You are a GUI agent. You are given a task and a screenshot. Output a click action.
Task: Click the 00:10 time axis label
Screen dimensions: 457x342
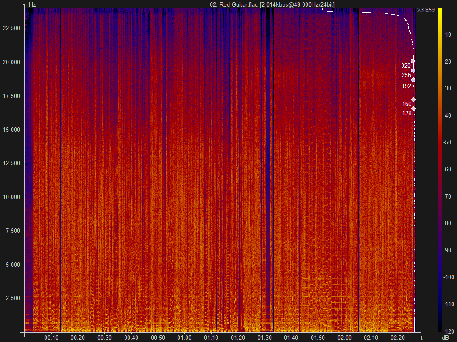(51, 338)
